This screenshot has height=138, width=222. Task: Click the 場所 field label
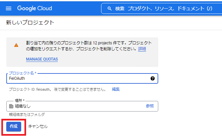(x=20, y=101)
